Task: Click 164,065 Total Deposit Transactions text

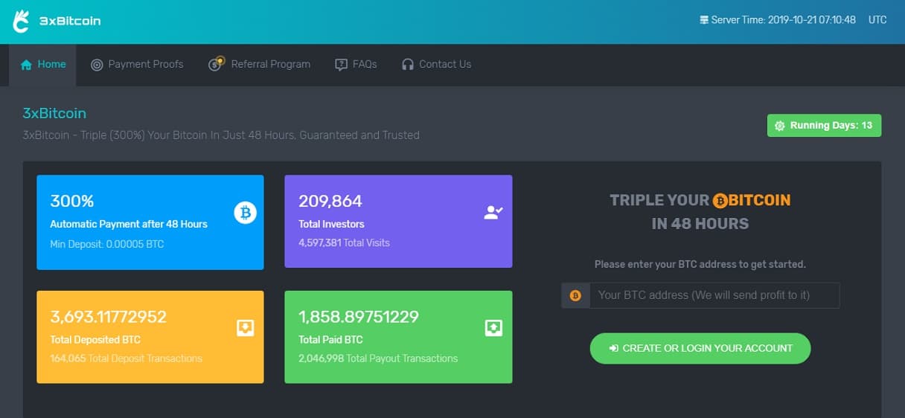Action: click(x=126, y=358)
